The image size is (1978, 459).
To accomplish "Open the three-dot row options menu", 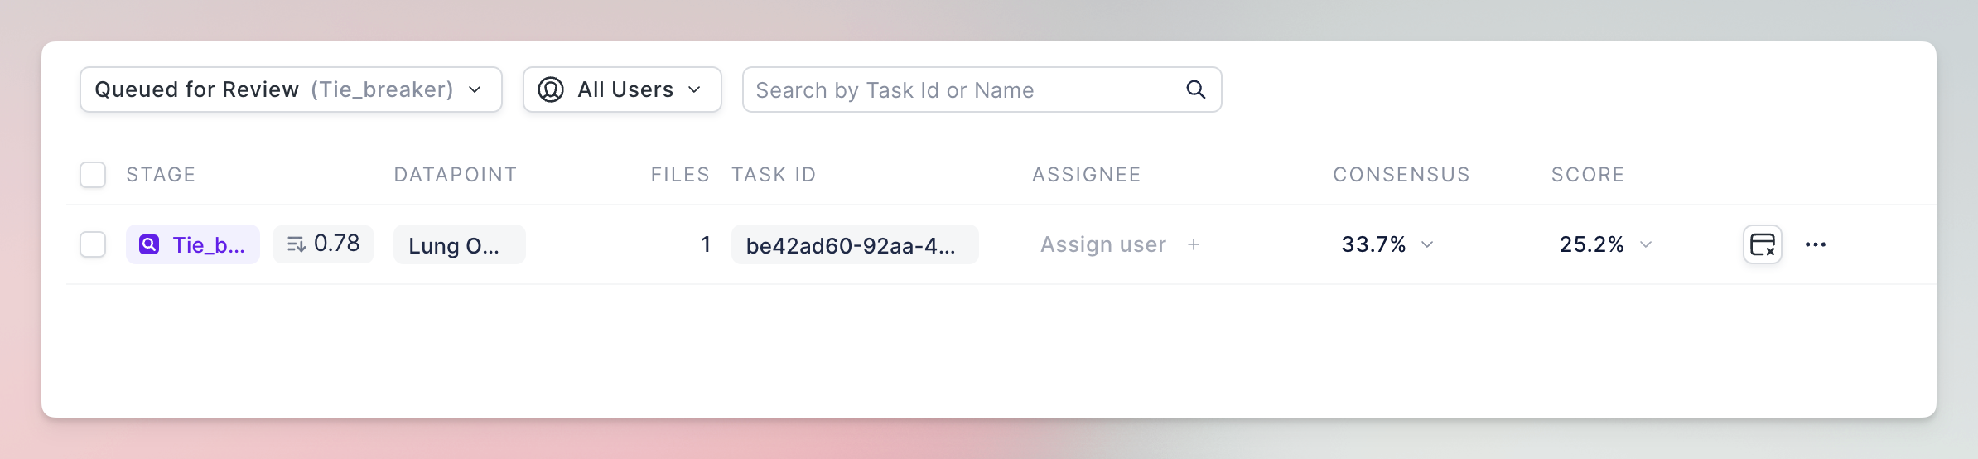I will click(x=1816, y=244).
